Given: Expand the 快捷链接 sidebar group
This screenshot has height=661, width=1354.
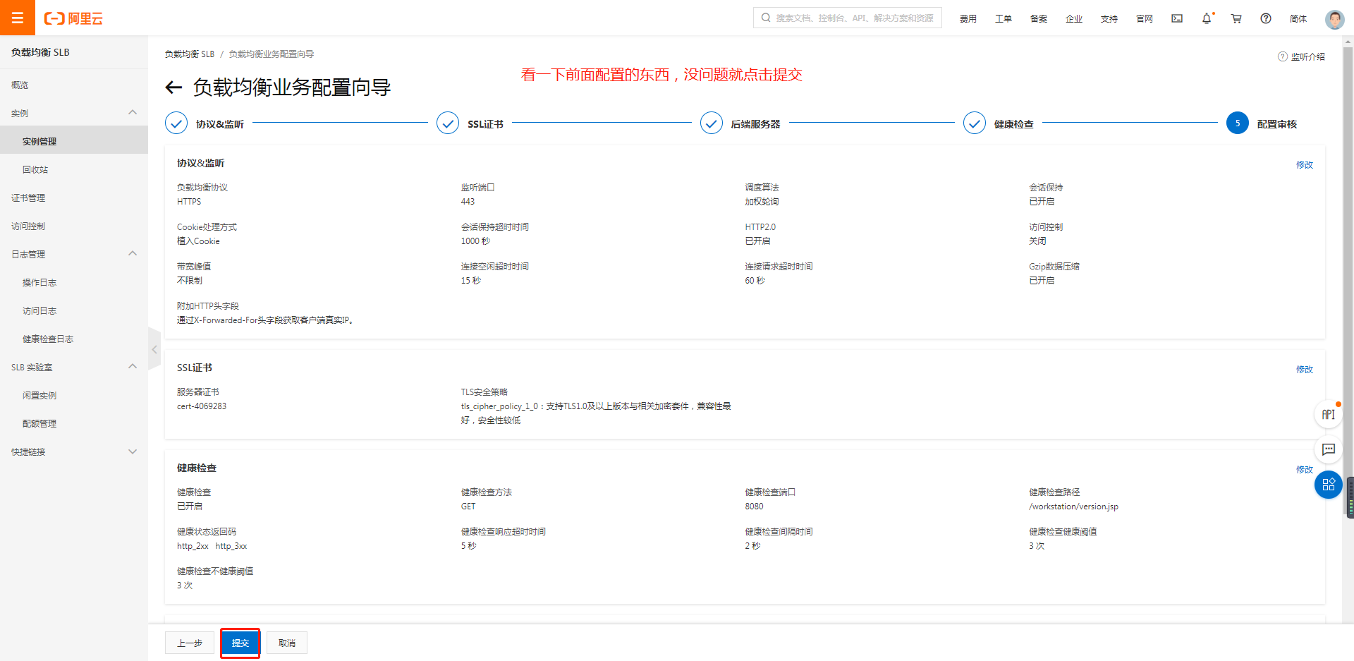Looking at the screenshot, I should 133,451.
